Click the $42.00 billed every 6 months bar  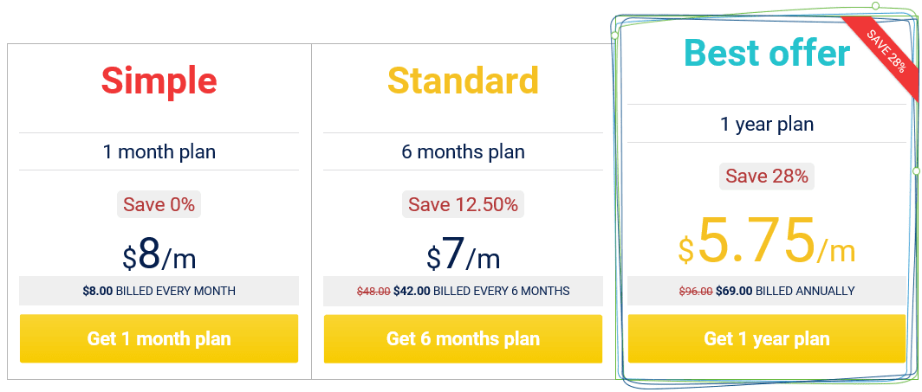(x=463, y=291)
